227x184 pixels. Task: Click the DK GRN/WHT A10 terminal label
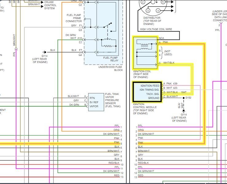tap(74, 37)
